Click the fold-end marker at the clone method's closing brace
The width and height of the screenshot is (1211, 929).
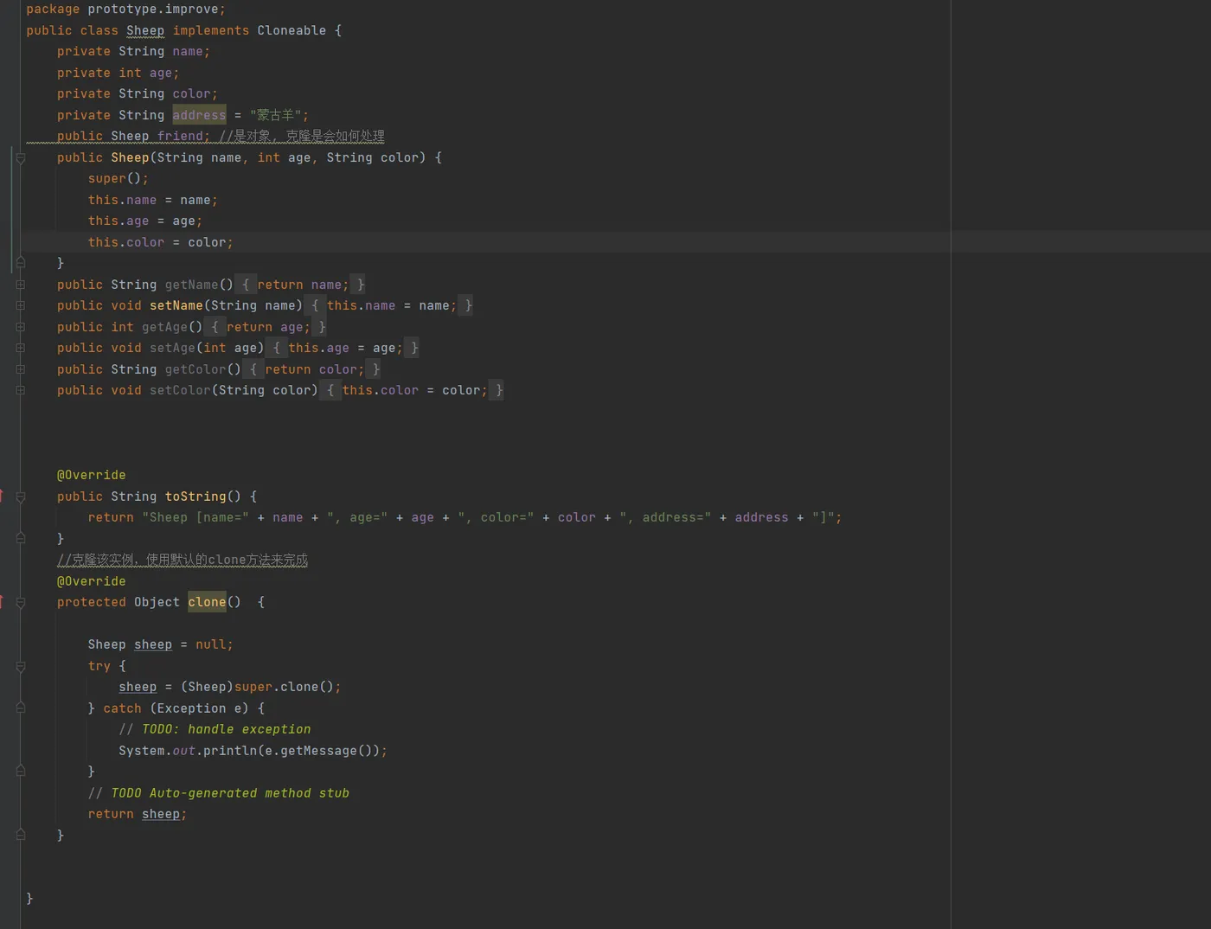point(21,835)
